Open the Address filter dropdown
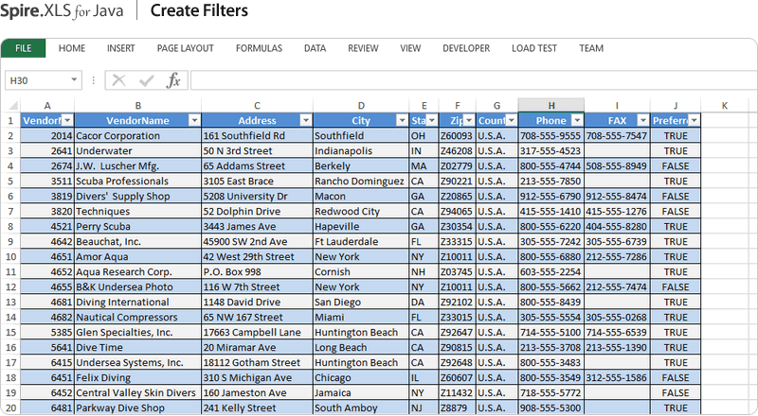 click(x=305, y=120)
